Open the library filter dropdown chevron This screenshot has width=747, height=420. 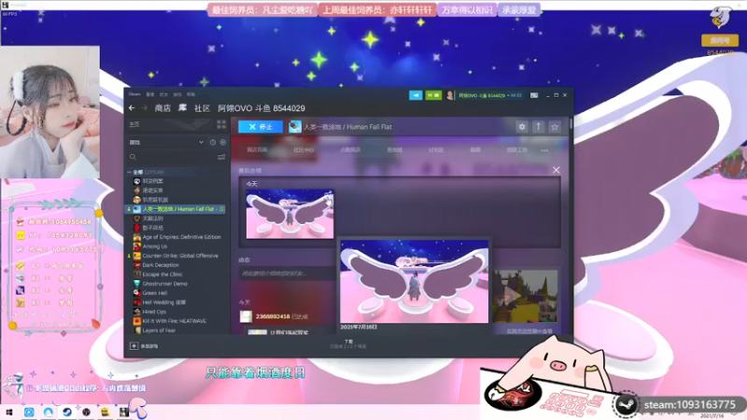[201, 143]
